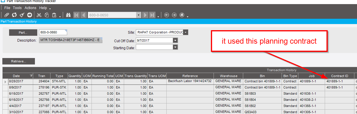
Task: Go to last record navigation icon
Action: click(152, 15)
